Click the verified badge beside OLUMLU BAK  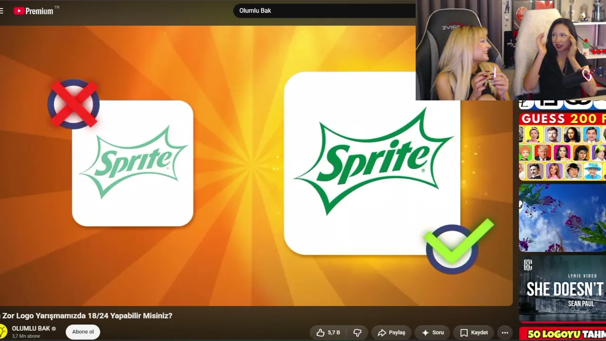[53, 329]
